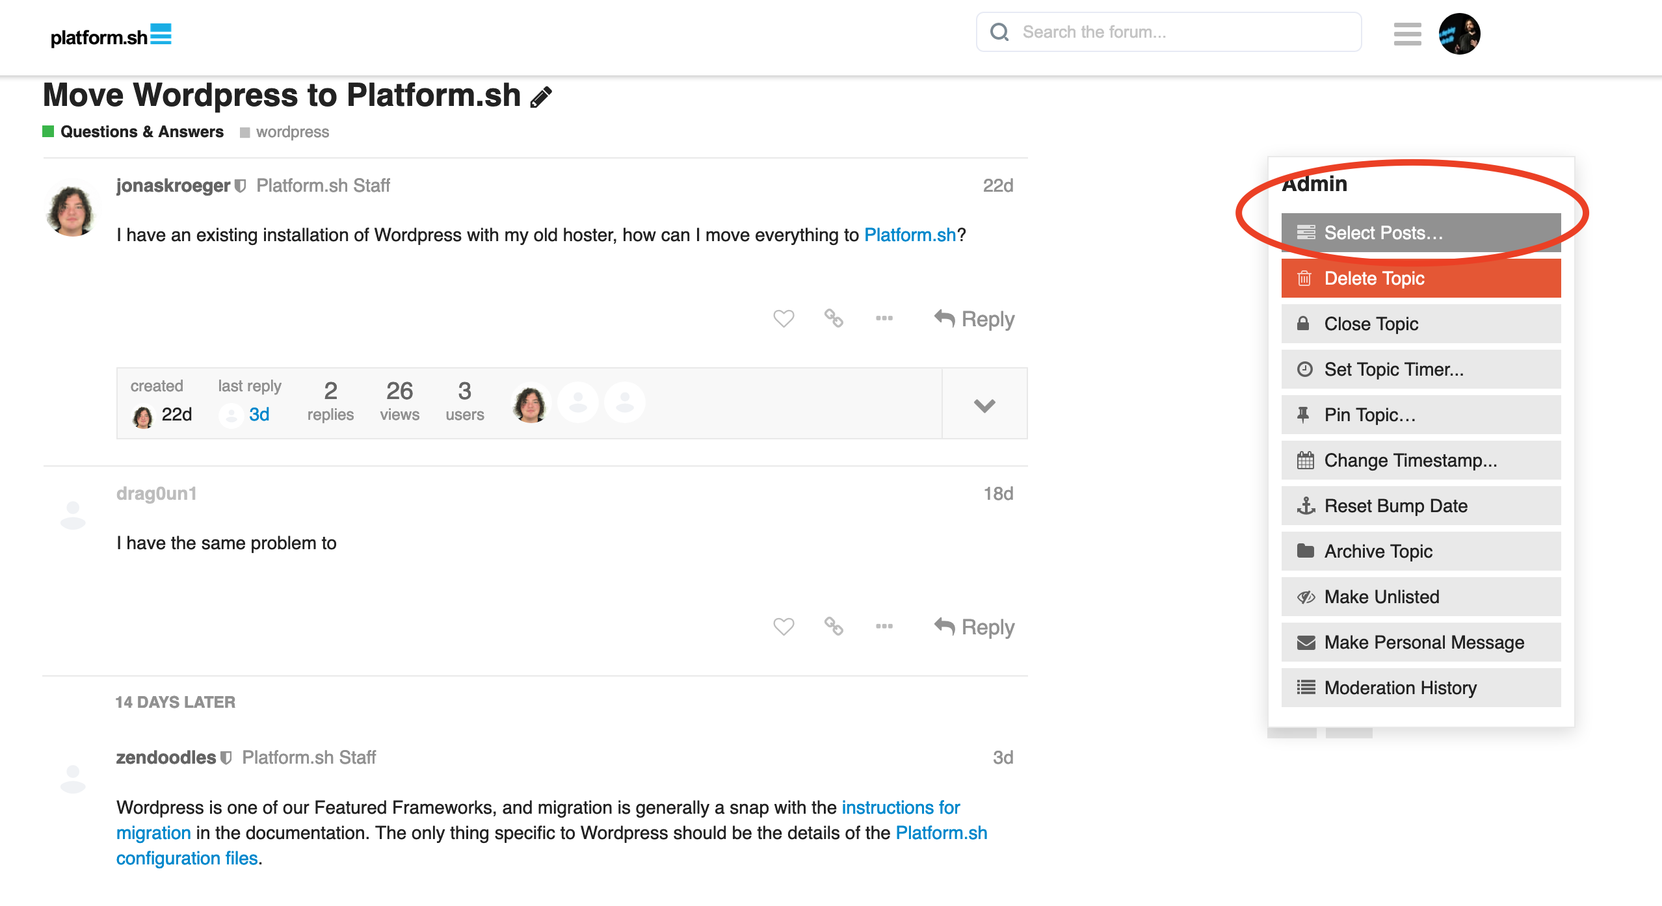
Task: Click creator avatar beside created 22d
Action: point(142,416)
